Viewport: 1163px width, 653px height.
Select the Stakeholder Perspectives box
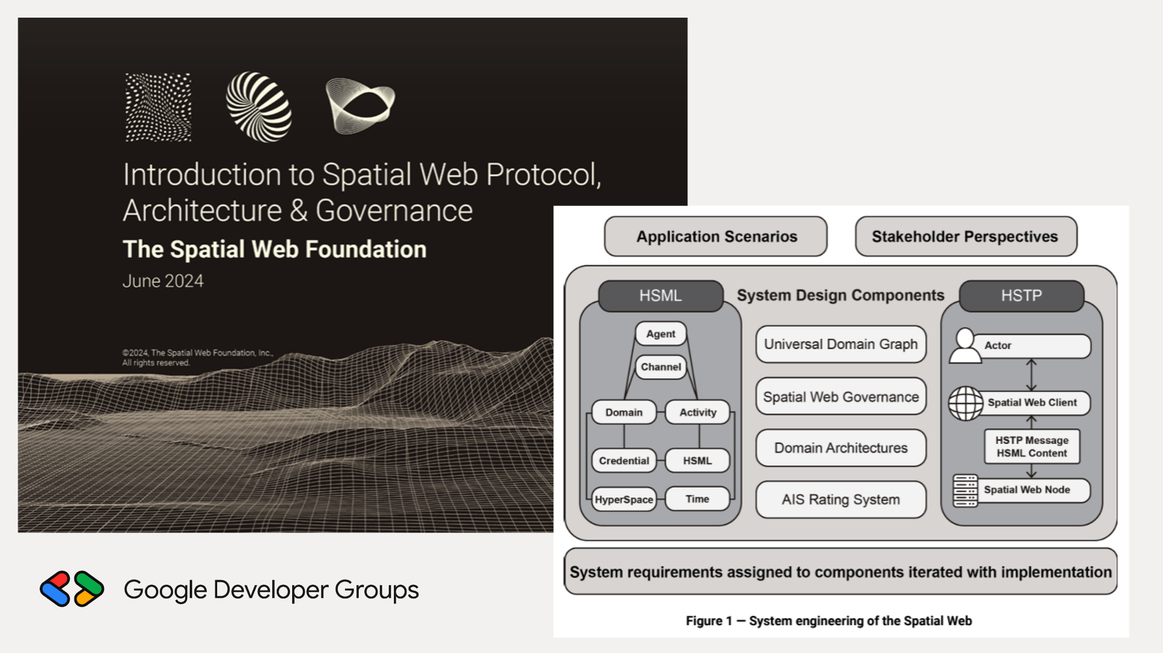(x=965, y=236)
